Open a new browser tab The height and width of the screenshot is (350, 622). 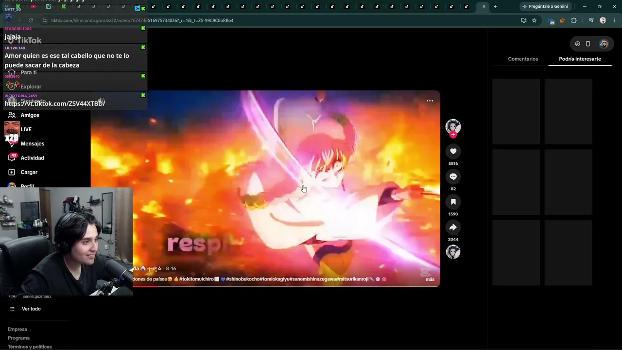click(x=495, y=6)
